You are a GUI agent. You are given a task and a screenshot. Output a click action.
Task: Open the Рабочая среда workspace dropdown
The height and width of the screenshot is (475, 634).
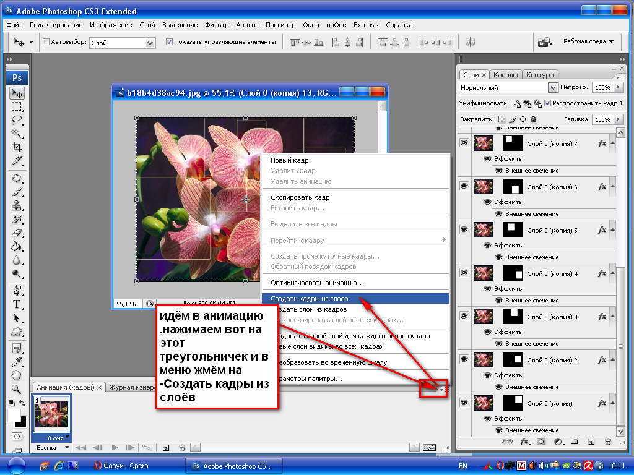click(589, 41)
